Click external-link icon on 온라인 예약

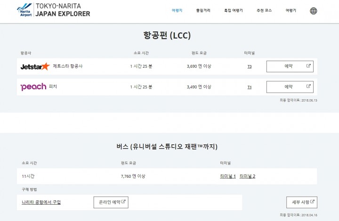[x=123, y=201]
